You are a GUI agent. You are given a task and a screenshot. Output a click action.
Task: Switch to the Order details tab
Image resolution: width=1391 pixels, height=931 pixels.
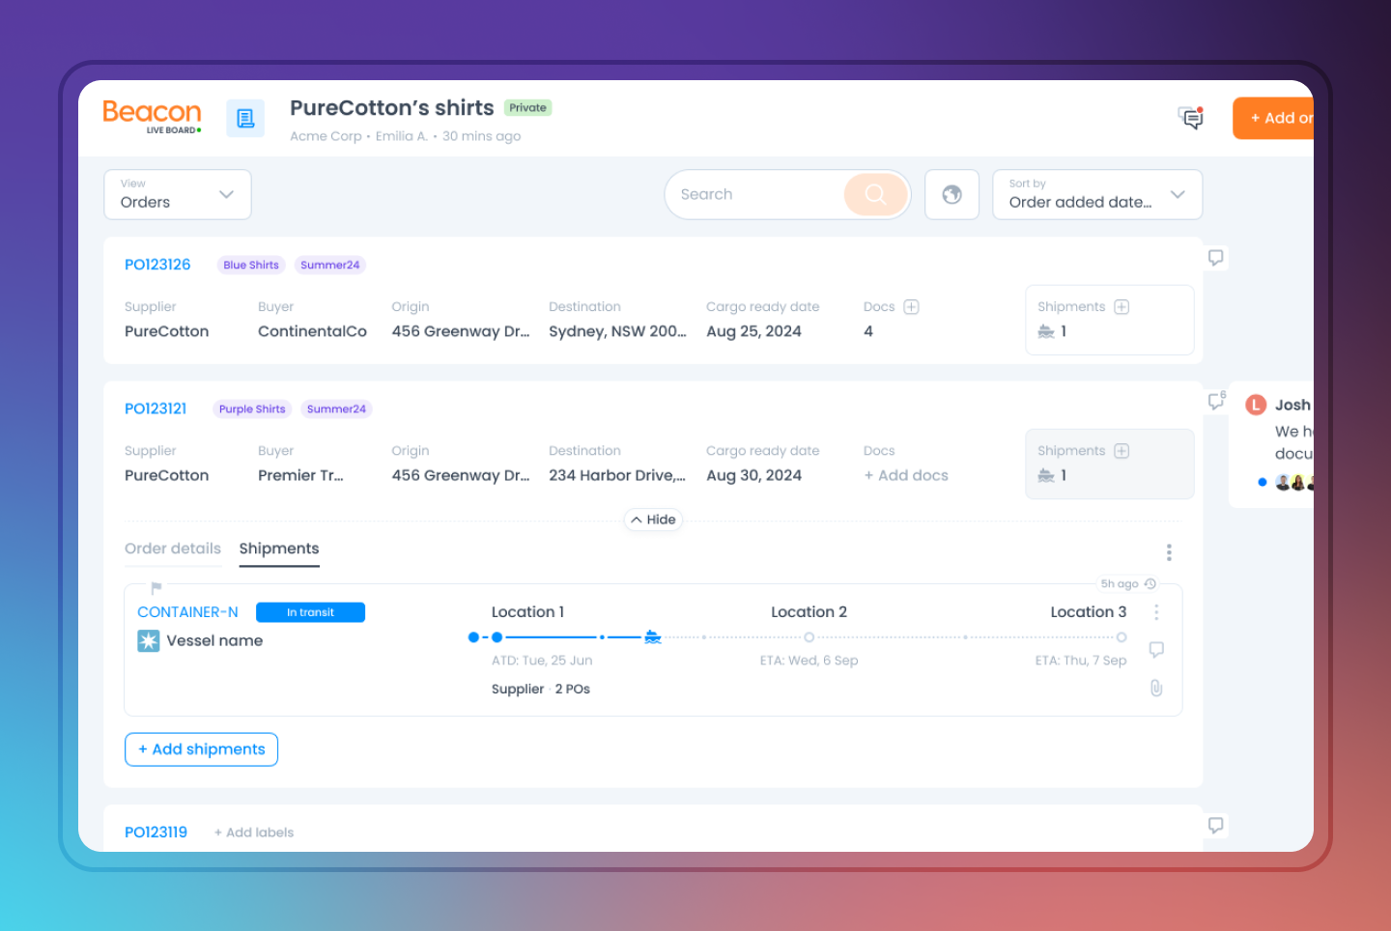click(x=173, y=549)
